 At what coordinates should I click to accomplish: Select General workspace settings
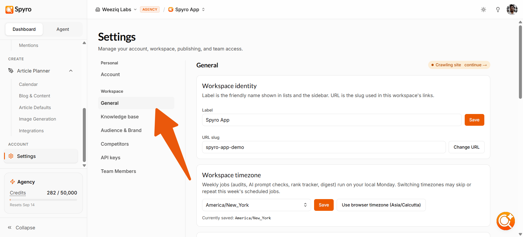point(136,103)
